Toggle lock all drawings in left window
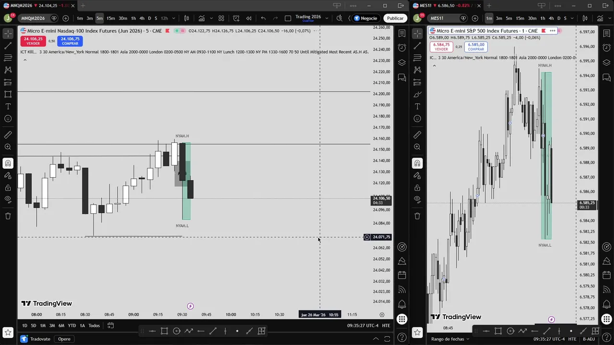 click(x=8, y=187)
